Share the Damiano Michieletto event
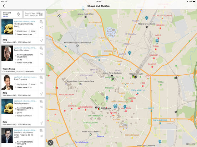 tap(41, 136)
